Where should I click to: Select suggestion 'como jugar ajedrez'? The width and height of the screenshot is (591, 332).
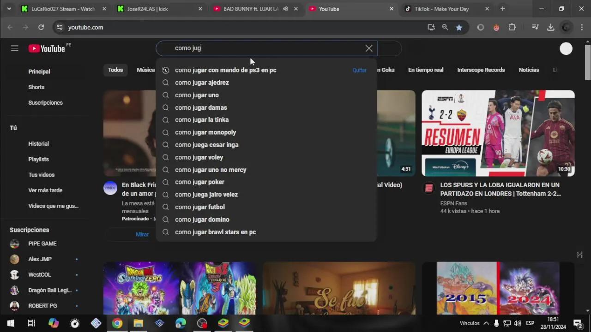[202, 83]
